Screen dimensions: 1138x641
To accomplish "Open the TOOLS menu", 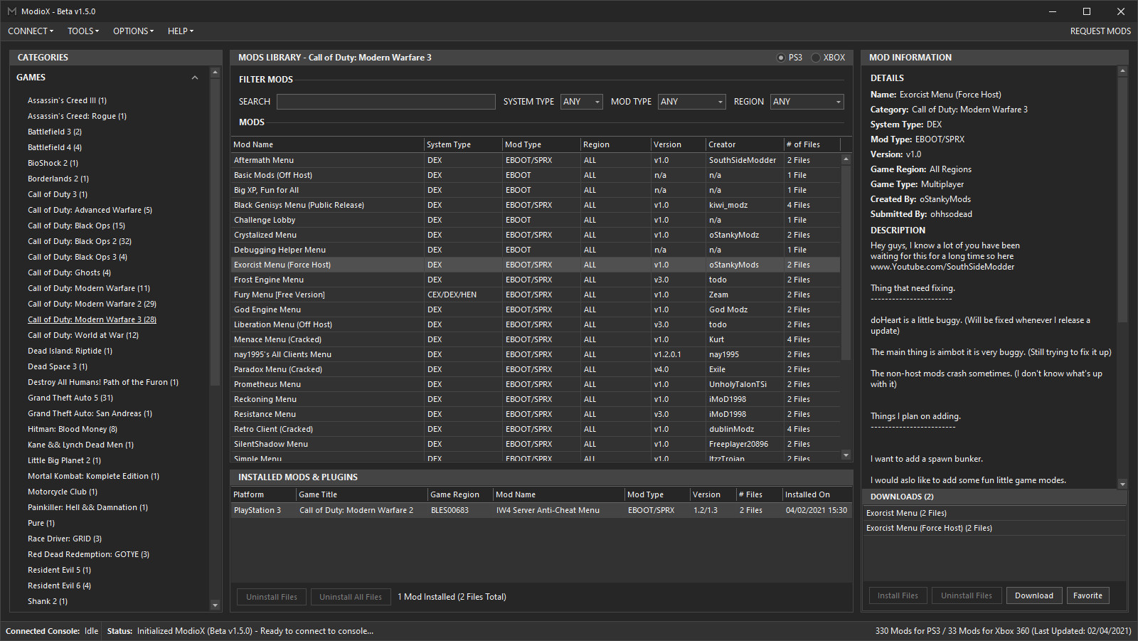I will (83, 31).
